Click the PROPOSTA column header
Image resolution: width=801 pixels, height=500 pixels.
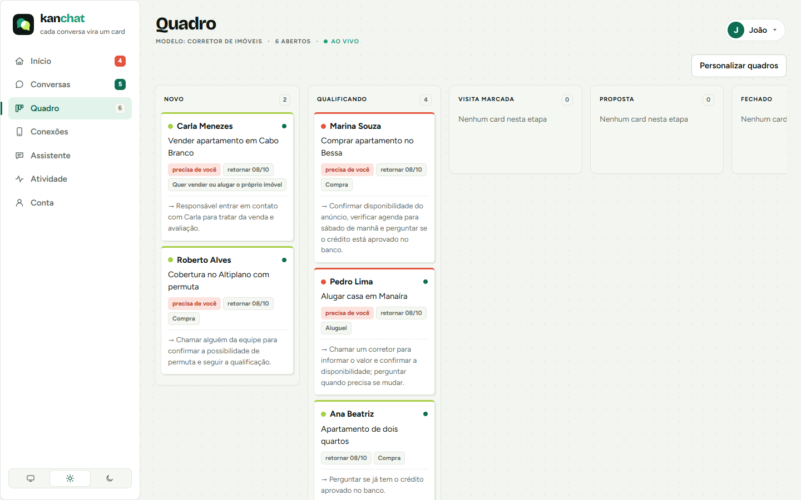[x=616, y=99]
